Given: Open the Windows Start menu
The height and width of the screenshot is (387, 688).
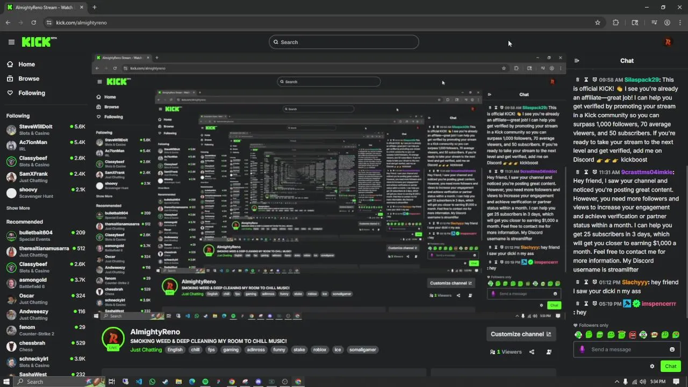Looking at the screenshot, I should tap(6, 382).
